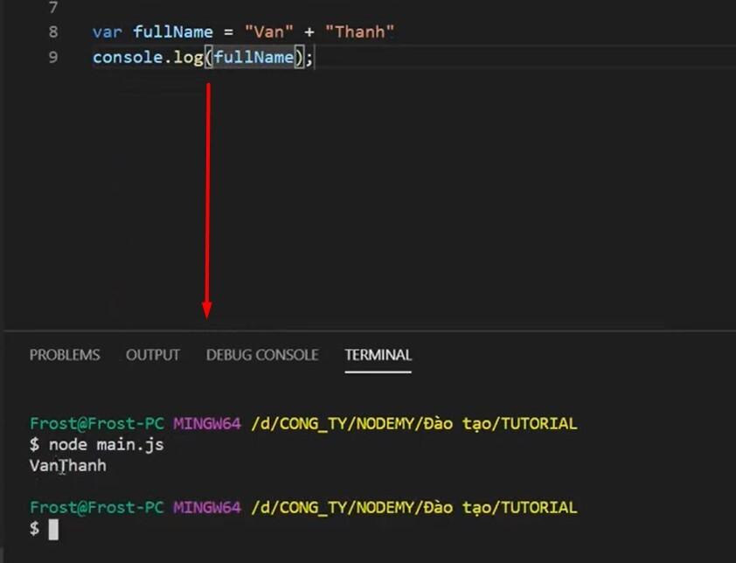
Task: Click the string literal "Van"
Action: [266, 31]
